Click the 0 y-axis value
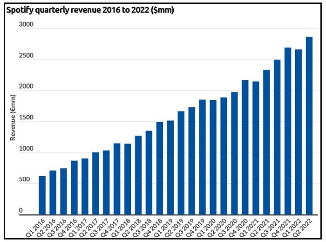This screenshot has width=326, height=242. (x=21, y=210)
